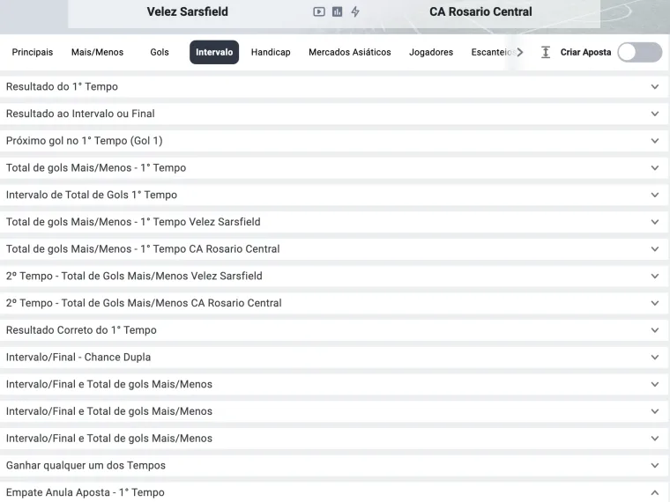Click Intervalo/Final - Chance Dupla title
670x502 pixels.
[x=78, y=358]
